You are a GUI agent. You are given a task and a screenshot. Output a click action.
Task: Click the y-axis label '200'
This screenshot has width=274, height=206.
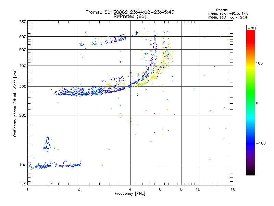23,115
